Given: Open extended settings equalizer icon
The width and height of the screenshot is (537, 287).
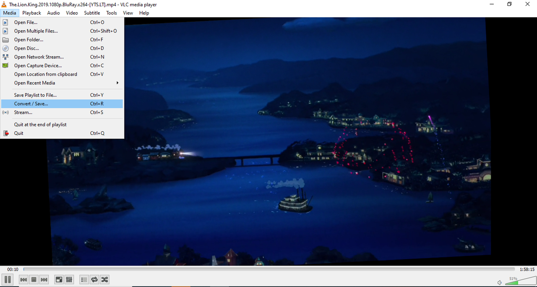Looking at the screenshot, I should 69,279.
